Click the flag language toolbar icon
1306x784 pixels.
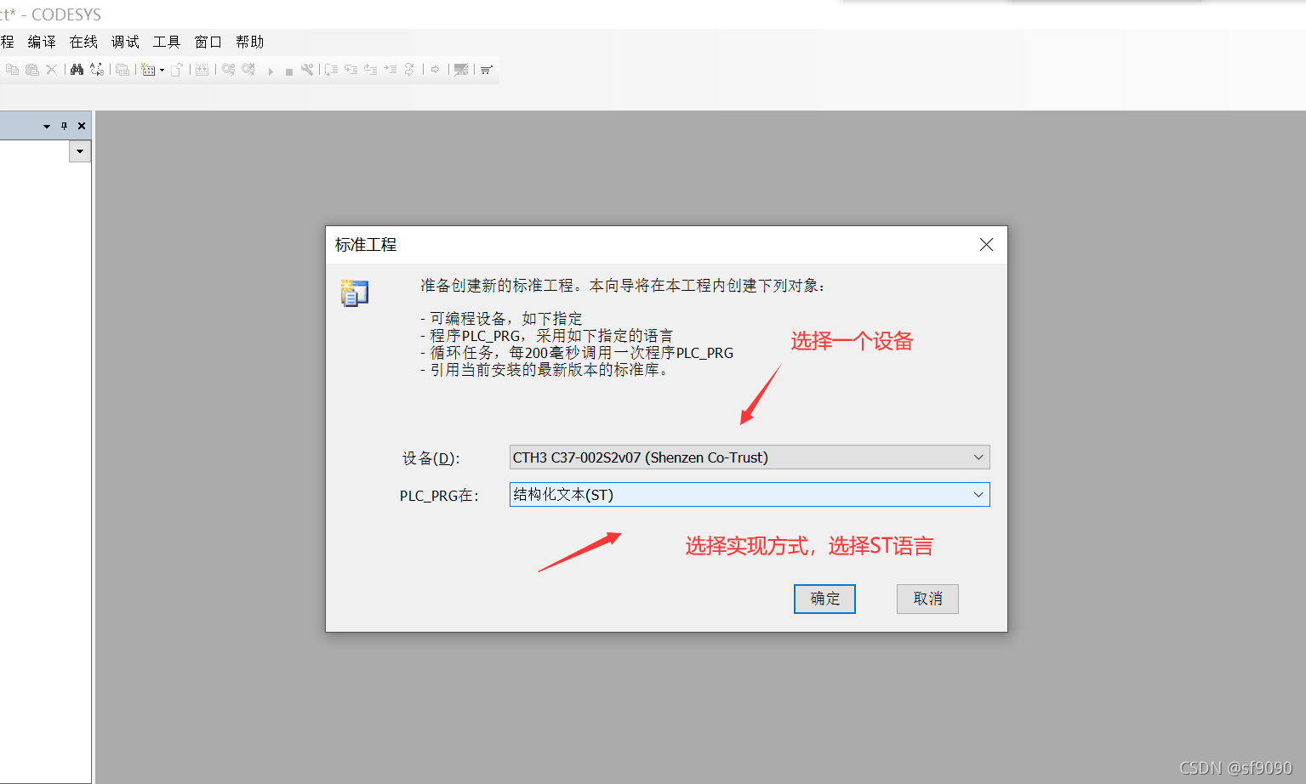[x=461, y=70]
